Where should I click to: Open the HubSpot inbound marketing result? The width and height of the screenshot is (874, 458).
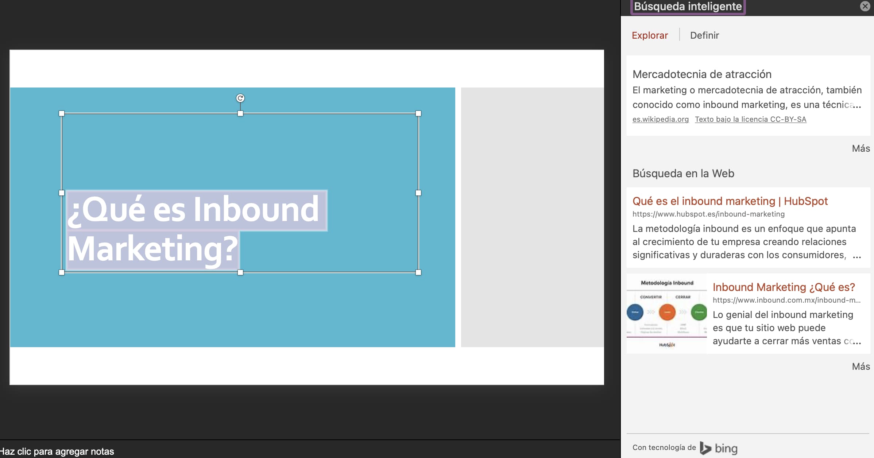pos(730,201)
